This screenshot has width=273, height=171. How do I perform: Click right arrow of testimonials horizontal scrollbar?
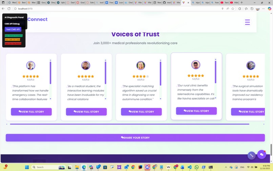(x=264, y=124)
